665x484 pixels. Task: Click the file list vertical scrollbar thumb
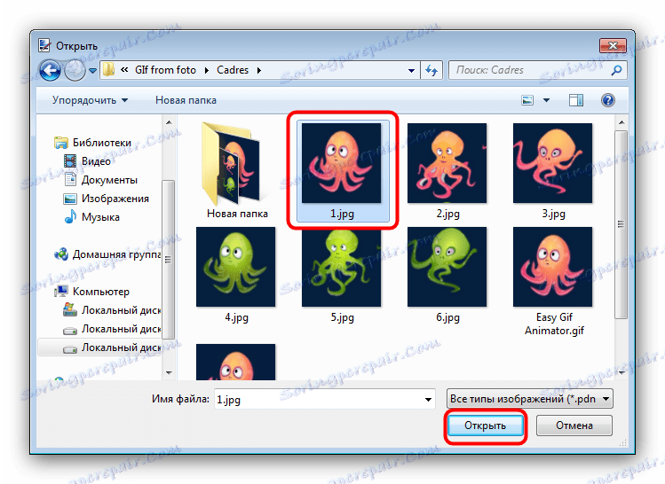pos(621,224)
